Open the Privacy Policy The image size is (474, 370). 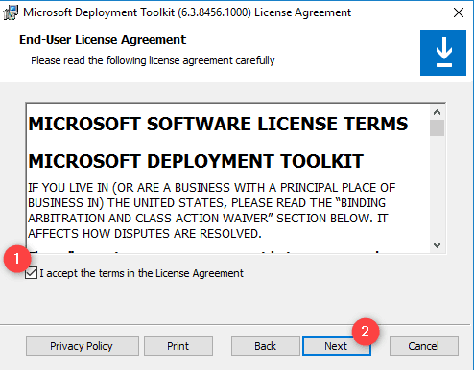pyautogui.click(x=83, y=346)
